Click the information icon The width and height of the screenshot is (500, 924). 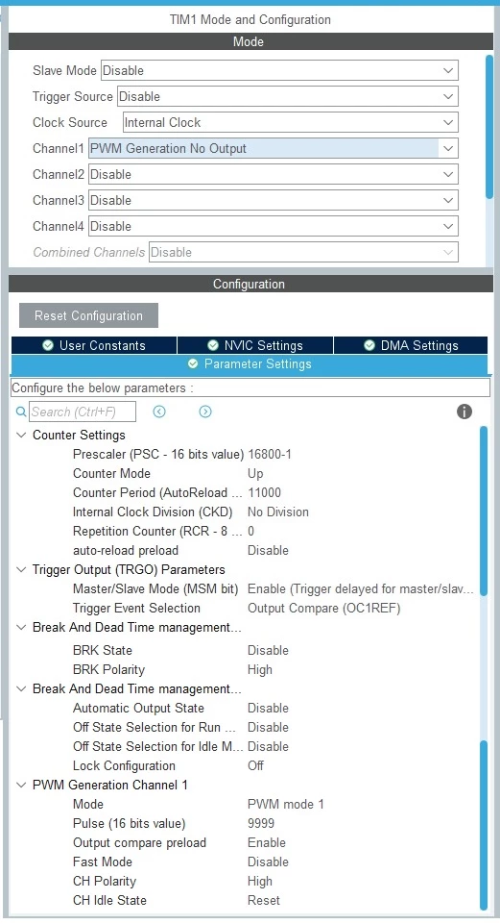point(464,412)
